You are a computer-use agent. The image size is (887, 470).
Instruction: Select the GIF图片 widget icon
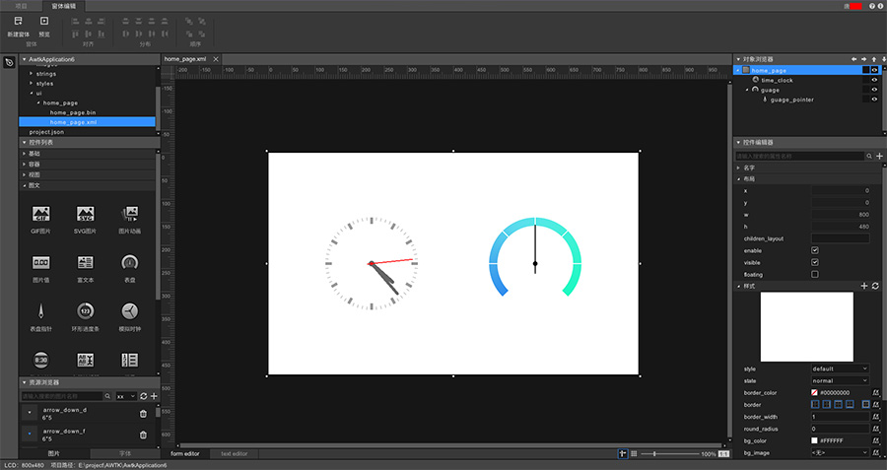click(41, 213)
